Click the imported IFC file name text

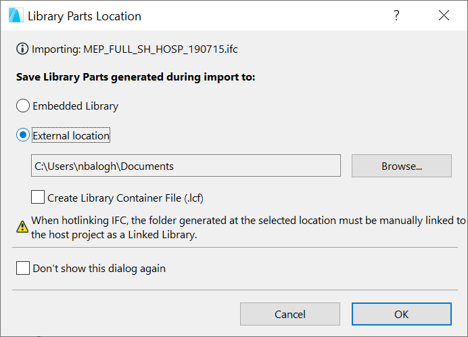pos(160,49)
